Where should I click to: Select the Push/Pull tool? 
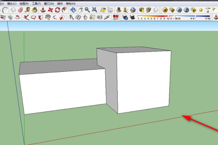(x=43, y=9)
